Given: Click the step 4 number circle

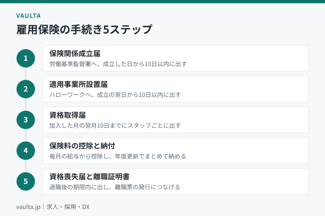Looking at the screenshot, I should click(x=26, y=151).
